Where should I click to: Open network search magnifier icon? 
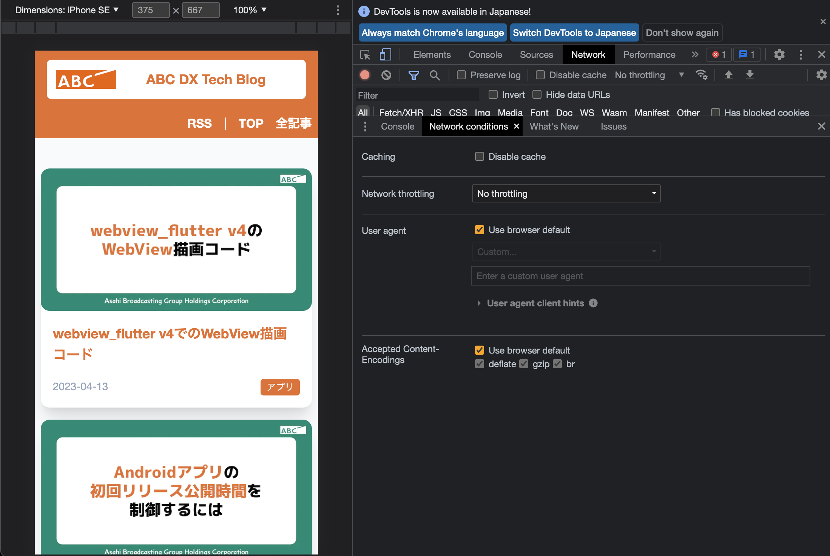click(x=435, y=75)
